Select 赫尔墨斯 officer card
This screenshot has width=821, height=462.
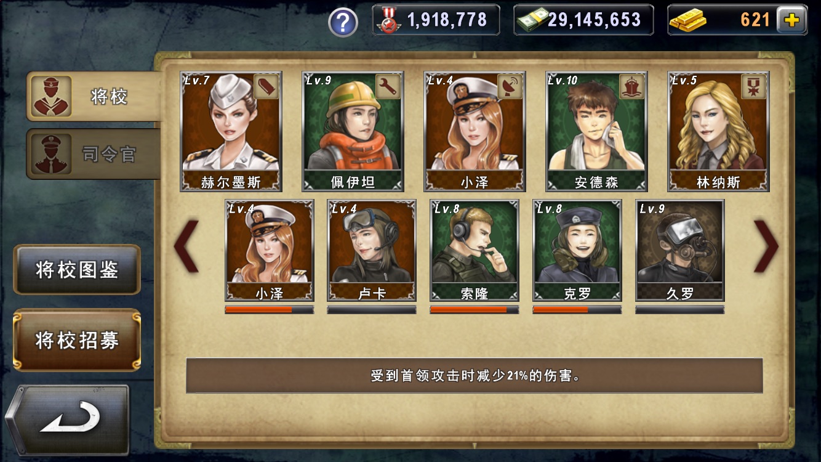(x=231, y=132)
